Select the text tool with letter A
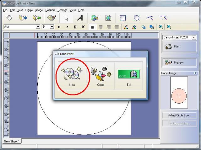The width and height of the screenshot is (201, 150). pos(80,18)
